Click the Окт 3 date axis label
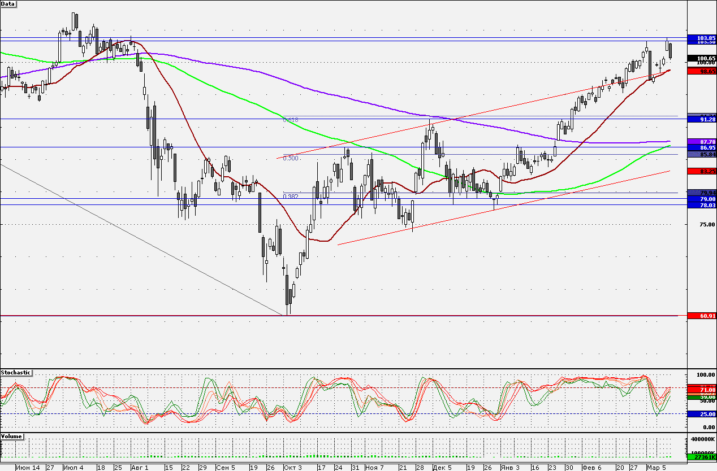Screen dimensions: 717x471 pos(293,468)
